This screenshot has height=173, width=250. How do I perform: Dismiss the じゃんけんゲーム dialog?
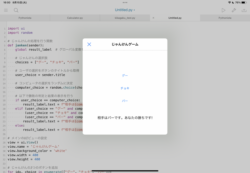89,44
